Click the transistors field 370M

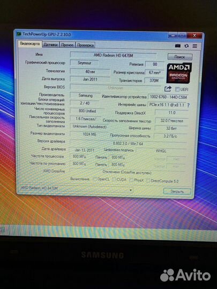pos(154,80)
